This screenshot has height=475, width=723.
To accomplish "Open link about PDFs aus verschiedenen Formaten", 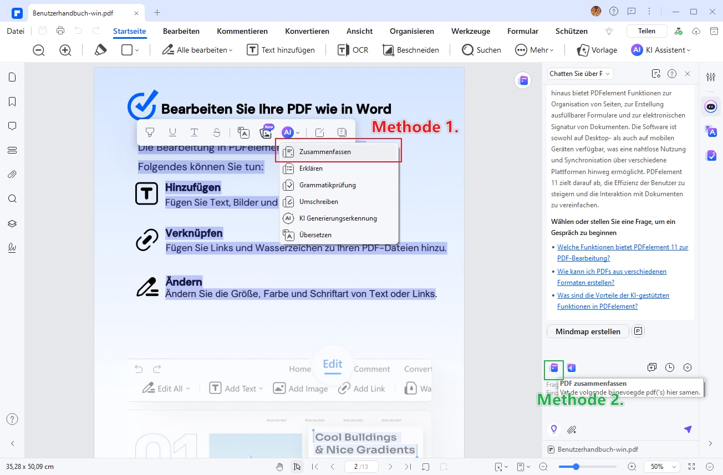I will pyautogui.click(x=612, y=277).
